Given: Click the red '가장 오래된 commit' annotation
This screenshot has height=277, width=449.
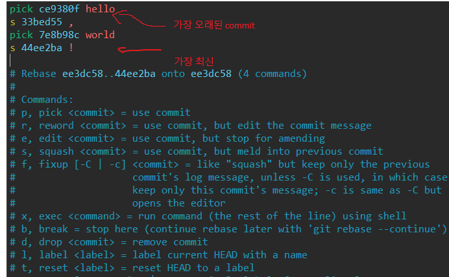Looking at the screenshot, I should pyautogui.click(x=214, y=25).
